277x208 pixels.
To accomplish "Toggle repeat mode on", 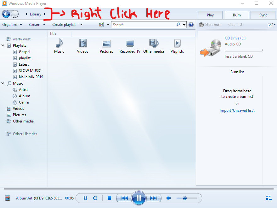I will tap(95, 198).
